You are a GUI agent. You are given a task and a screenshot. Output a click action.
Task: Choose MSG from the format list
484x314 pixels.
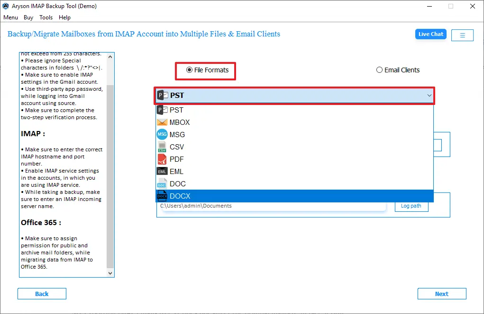tap(294, 134)
